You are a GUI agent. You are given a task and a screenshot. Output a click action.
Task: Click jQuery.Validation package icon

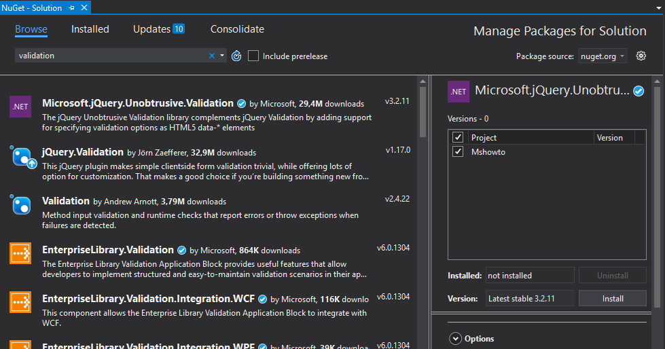coord(22,156)
